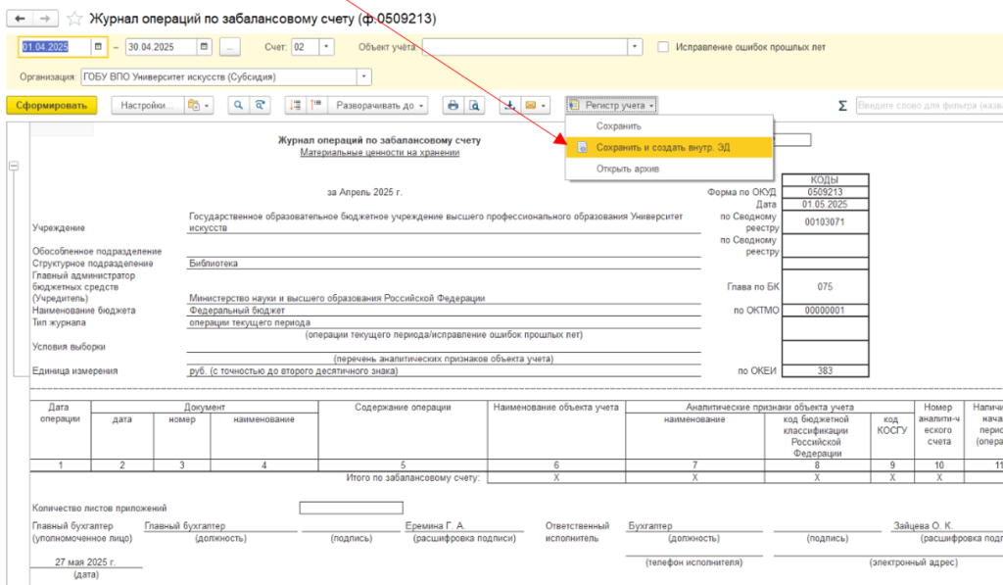Open print preview

tap(474, 105)
